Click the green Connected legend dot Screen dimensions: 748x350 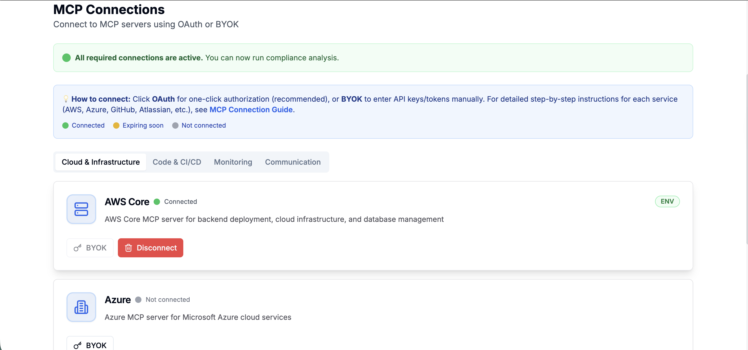tap(65, 125)
